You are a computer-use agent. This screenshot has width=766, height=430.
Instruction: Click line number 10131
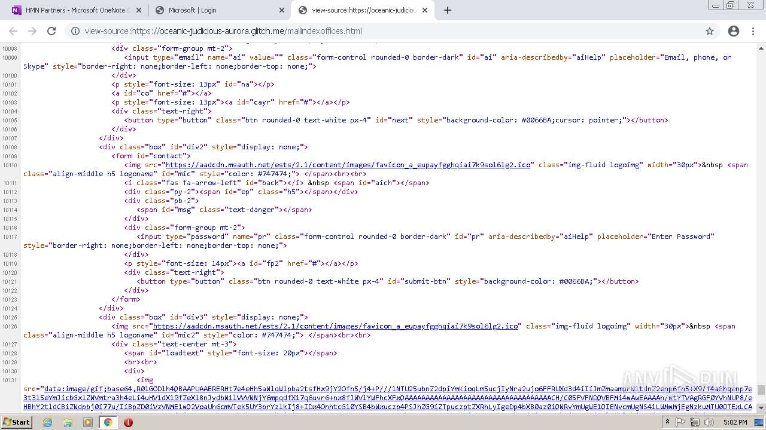pos(10,380)
